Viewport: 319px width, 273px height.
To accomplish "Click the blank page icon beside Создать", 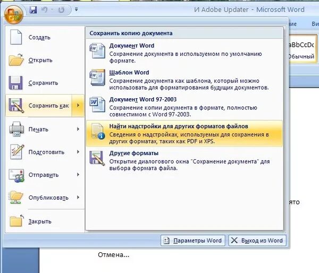I will tap(16, 37).
